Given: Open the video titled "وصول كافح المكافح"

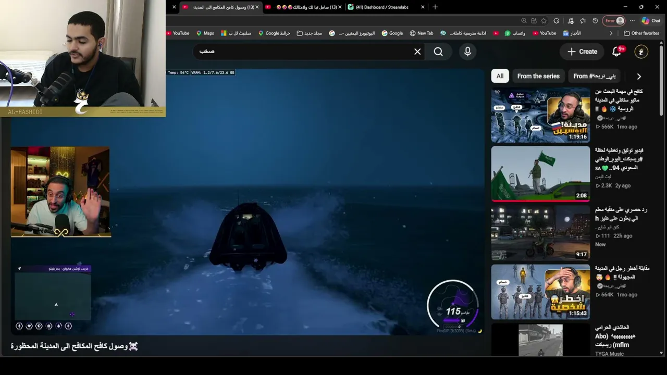Looking at the screenshot, I should 74,346.
